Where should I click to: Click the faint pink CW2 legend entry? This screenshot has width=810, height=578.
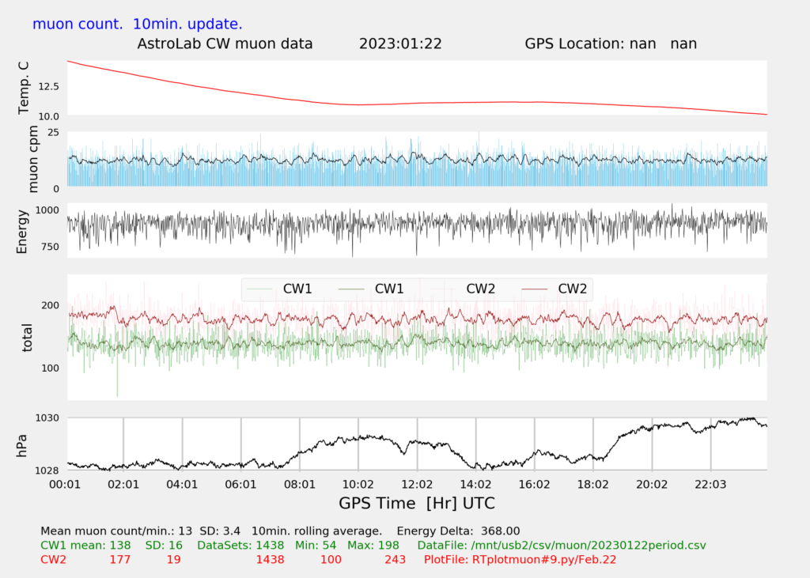(x=462, y=289)
